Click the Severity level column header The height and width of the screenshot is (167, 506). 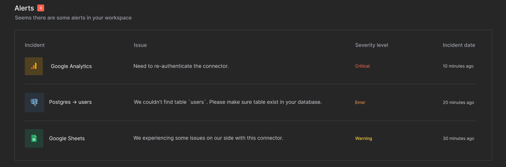(x=371, y=45)
